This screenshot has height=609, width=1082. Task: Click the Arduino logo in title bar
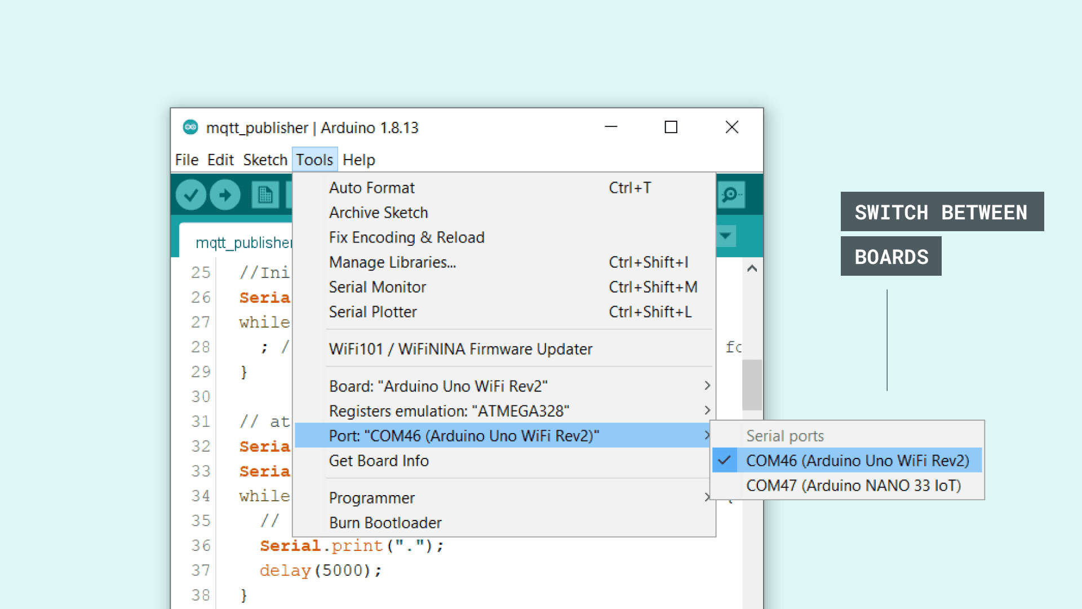(x=190, y=127)
